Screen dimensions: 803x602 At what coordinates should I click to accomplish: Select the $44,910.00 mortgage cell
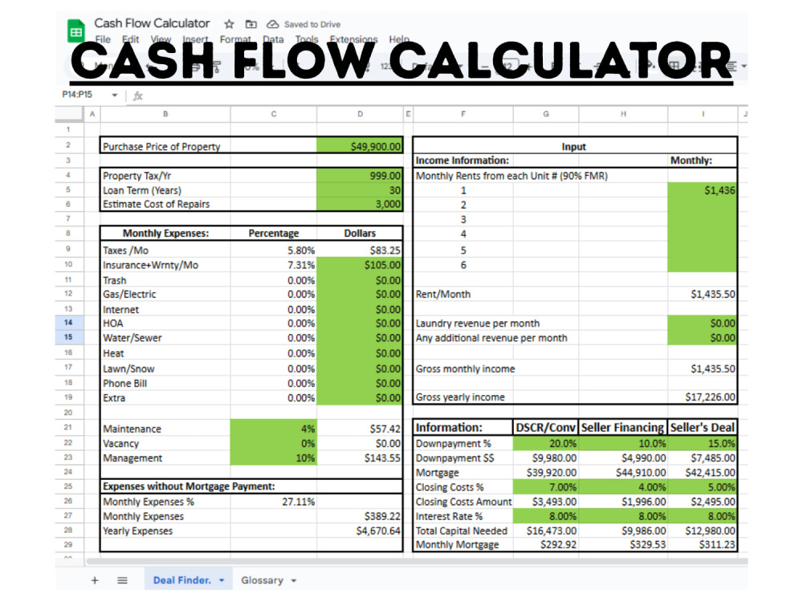[623, 473]
